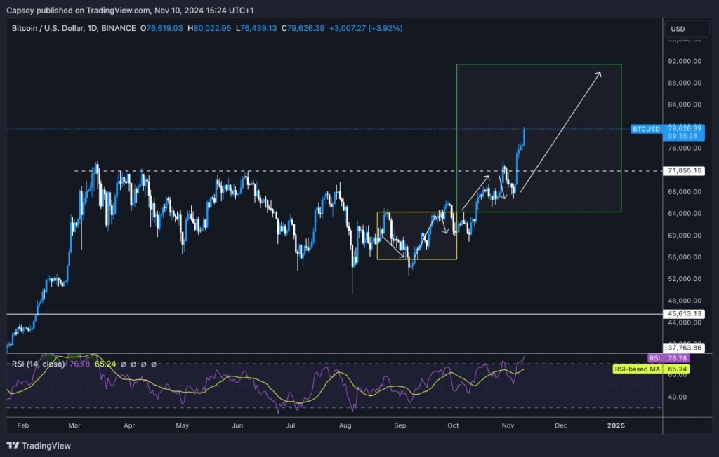Click the 71,855.15 dashed level label
719x457 pixels.
click(684, 170)
